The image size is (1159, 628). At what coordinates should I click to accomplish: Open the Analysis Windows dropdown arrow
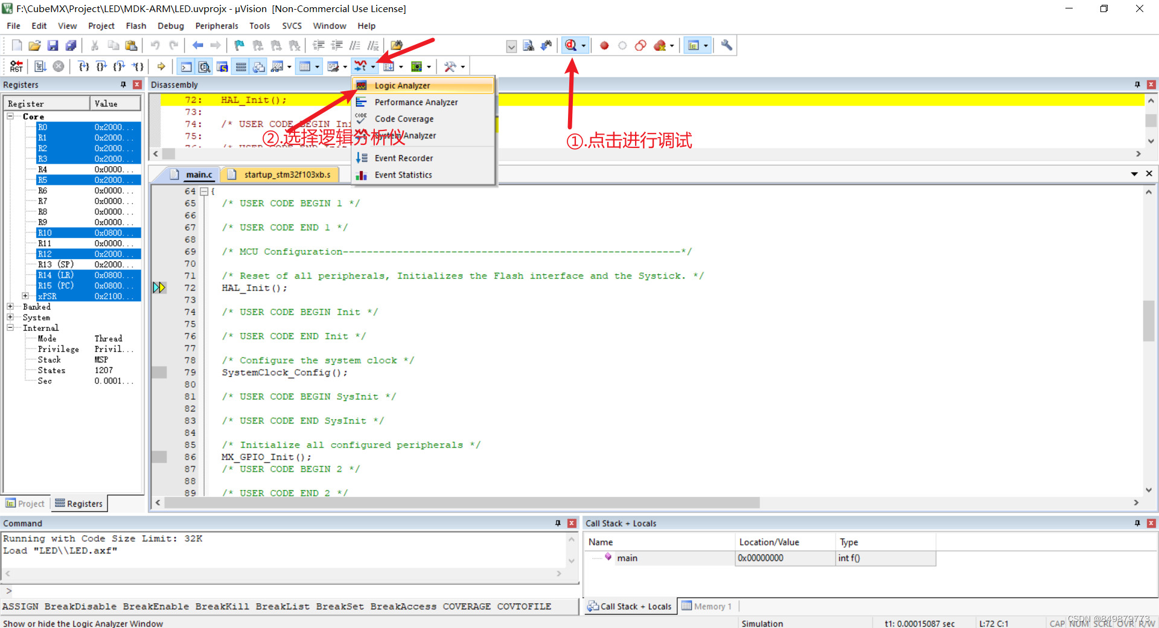click(373, 66)
